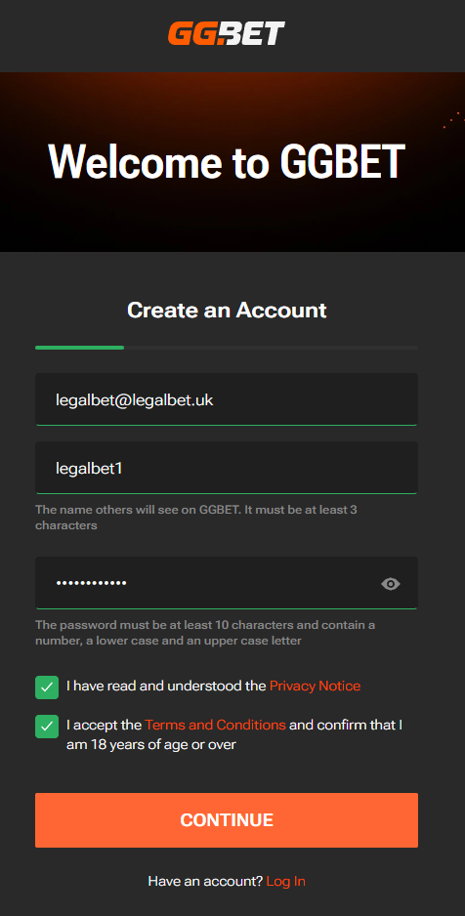Click the Welcome to GGBET banner heading
465x916 pixels.
tap(227, 161)
